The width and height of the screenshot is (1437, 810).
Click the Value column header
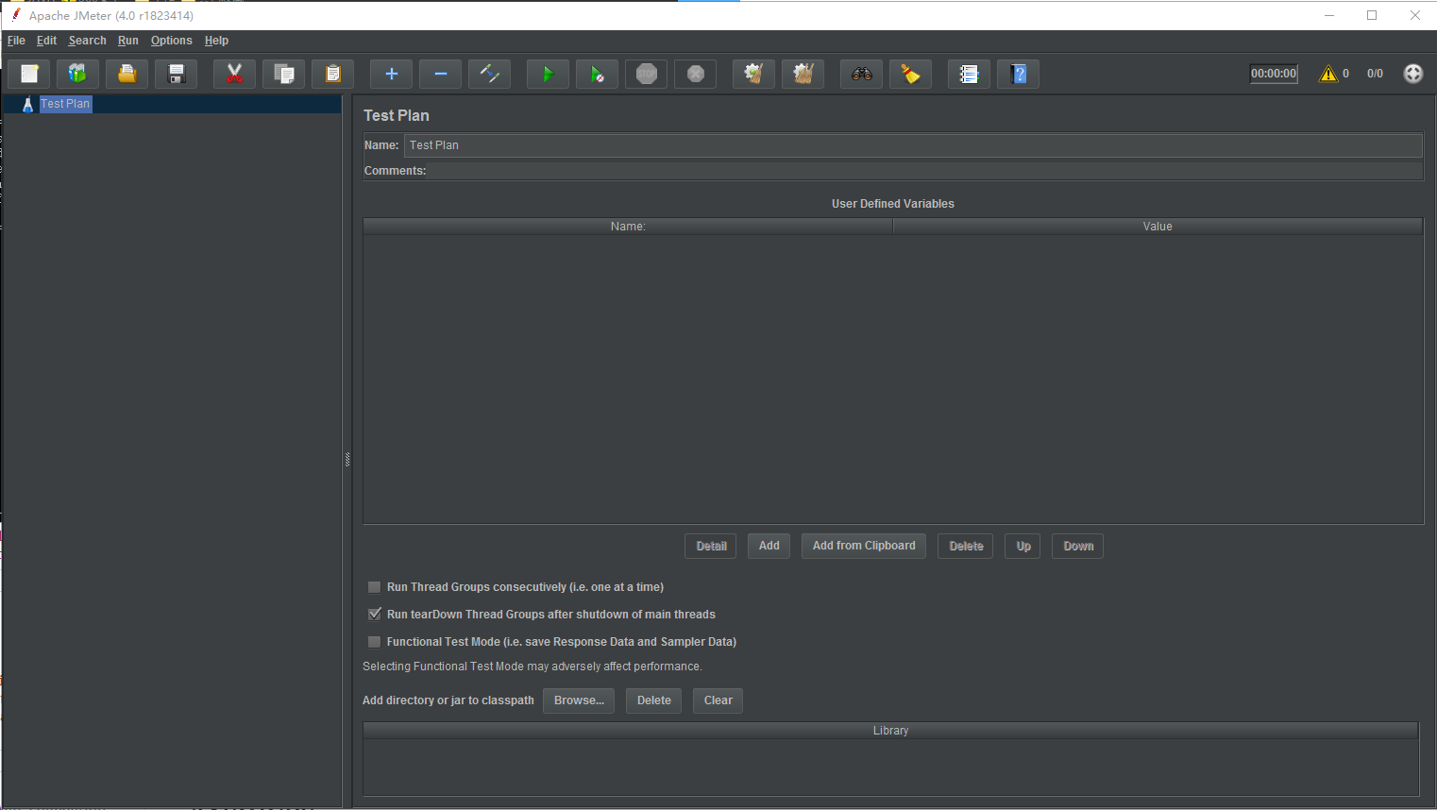(1158, 227)
